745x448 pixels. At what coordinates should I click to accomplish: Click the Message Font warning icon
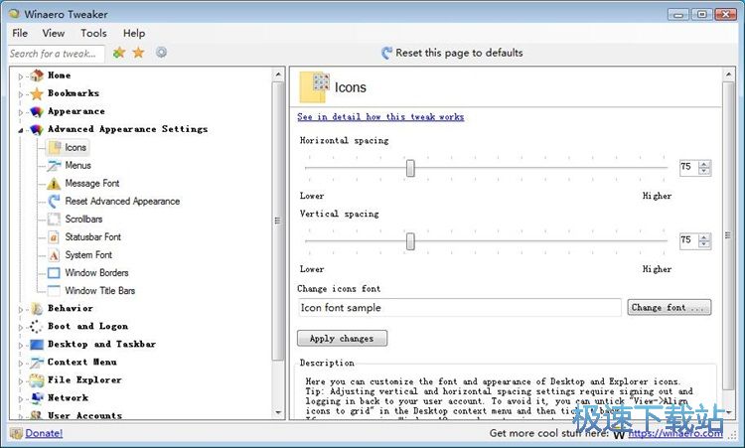[54, 184]
